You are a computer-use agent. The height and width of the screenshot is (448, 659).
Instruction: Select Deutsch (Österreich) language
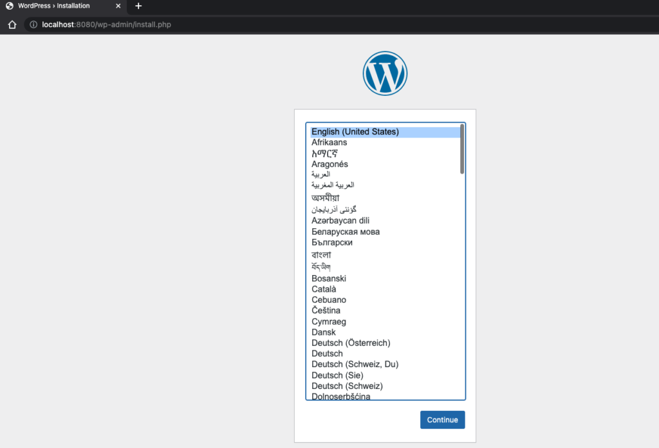[385, 343]
